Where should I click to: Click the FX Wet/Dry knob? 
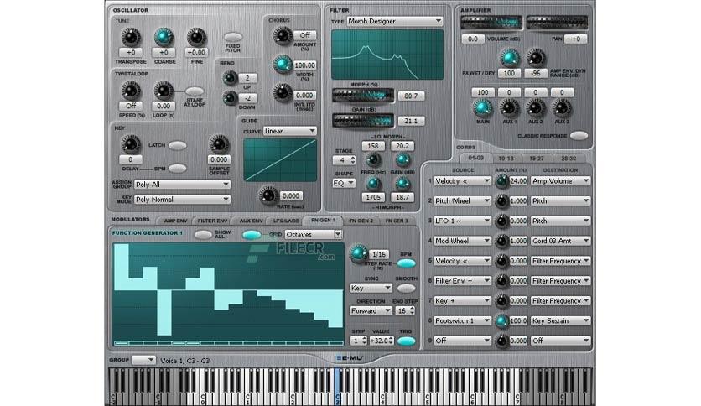pyautogui.click(x=509, y=58)
